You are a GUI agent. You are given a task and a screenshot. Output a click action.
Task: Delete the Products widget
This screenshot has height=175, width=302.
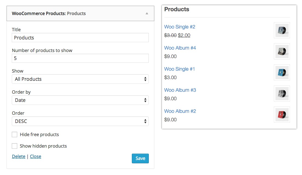[18, 156]
